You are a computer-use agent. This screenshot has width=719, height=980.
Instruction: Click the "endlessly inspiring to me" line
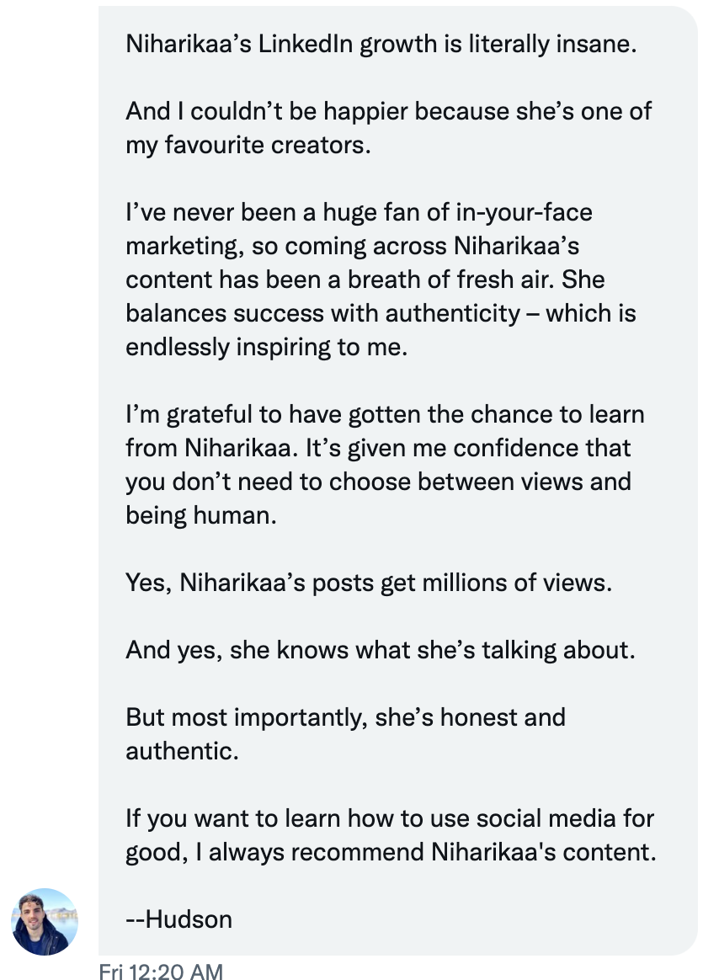coord(266,347)
